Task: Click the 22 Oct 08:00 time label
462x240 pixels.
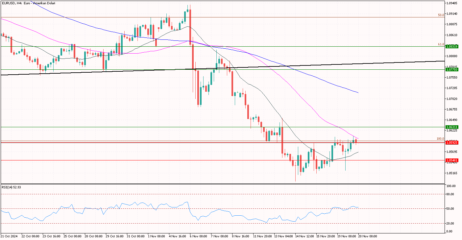Action: (x=31, y=236)
